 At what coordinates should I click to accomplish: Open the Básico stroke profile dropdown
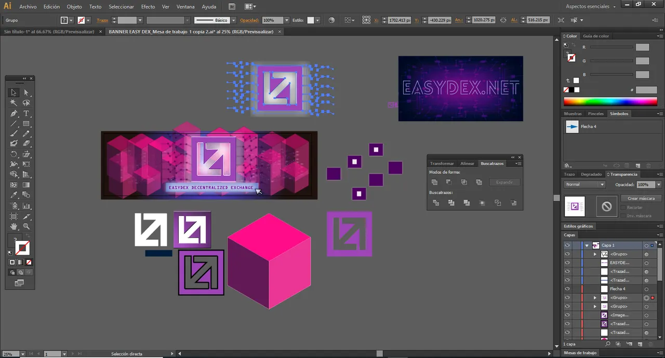coord(234,20)
